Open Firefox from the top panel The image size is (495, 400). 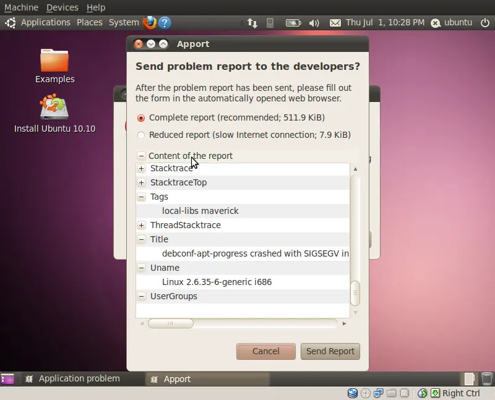149,23
